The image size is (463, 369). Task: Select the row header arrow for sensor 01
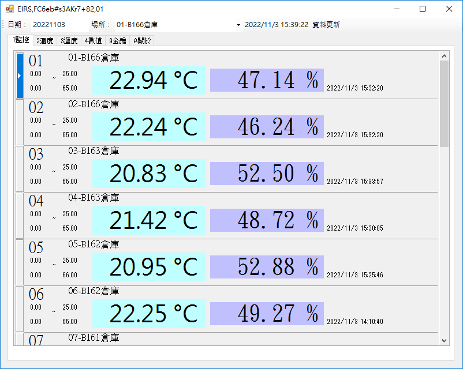19,76
